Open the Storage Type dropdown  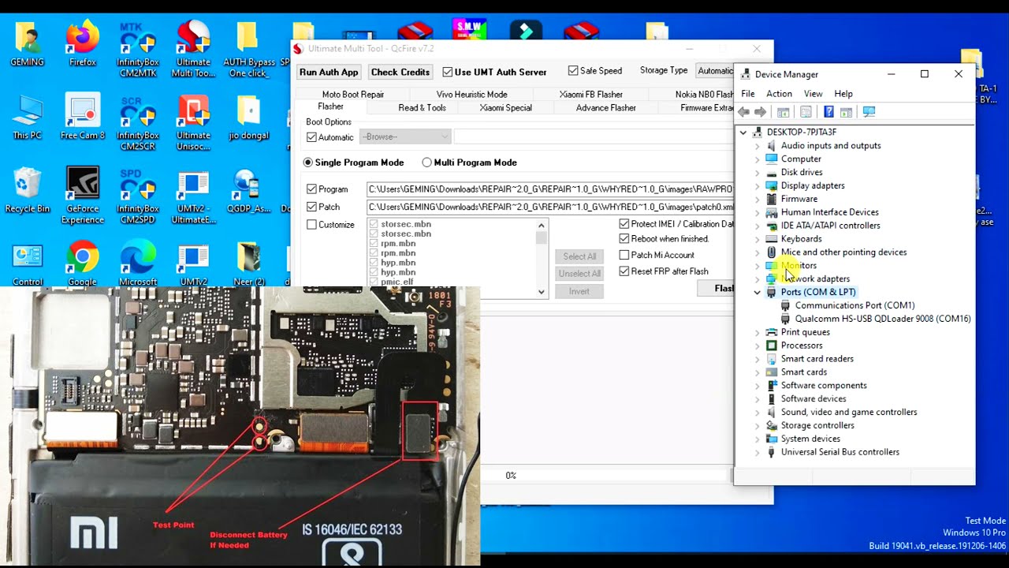pyautogui.click(x=715, y=71)
